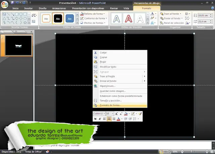Fit slide to current window button

[212, 152]
